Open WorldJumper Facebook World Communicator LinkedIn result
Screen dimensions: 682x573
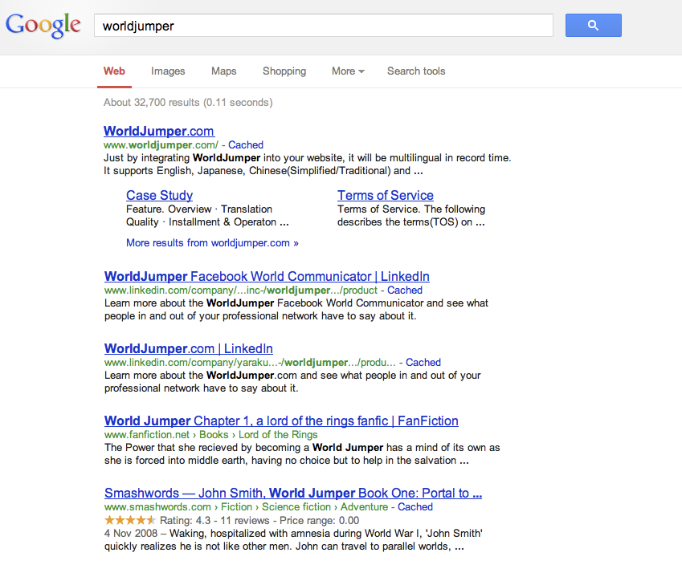tap(267, 276)
